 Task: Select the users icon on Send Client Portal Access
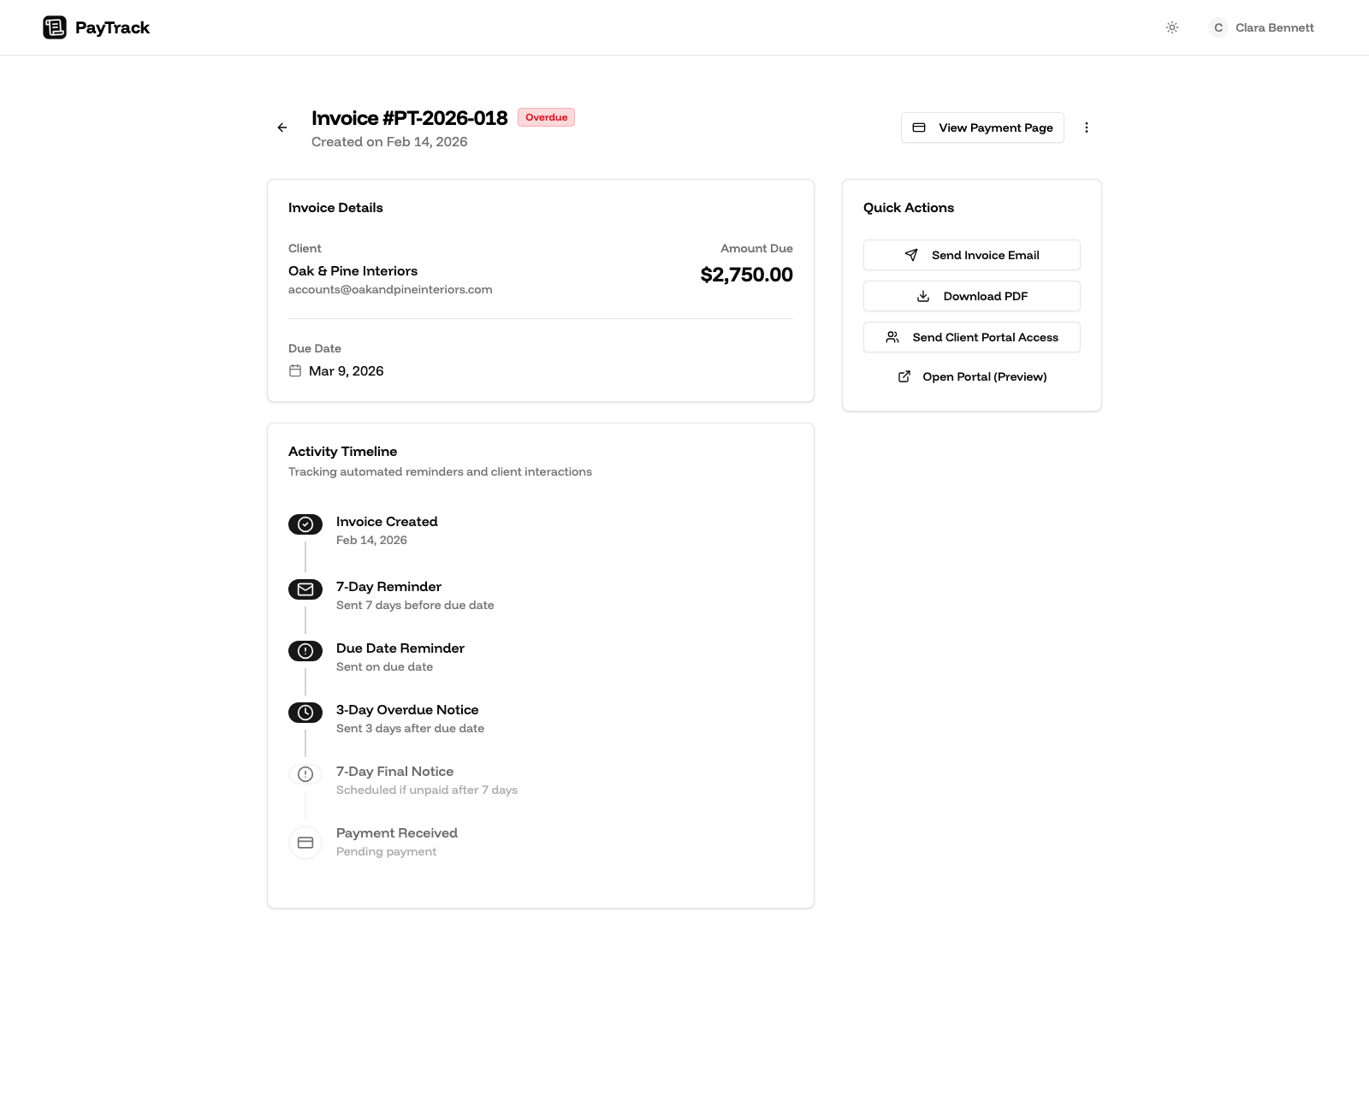891,337
